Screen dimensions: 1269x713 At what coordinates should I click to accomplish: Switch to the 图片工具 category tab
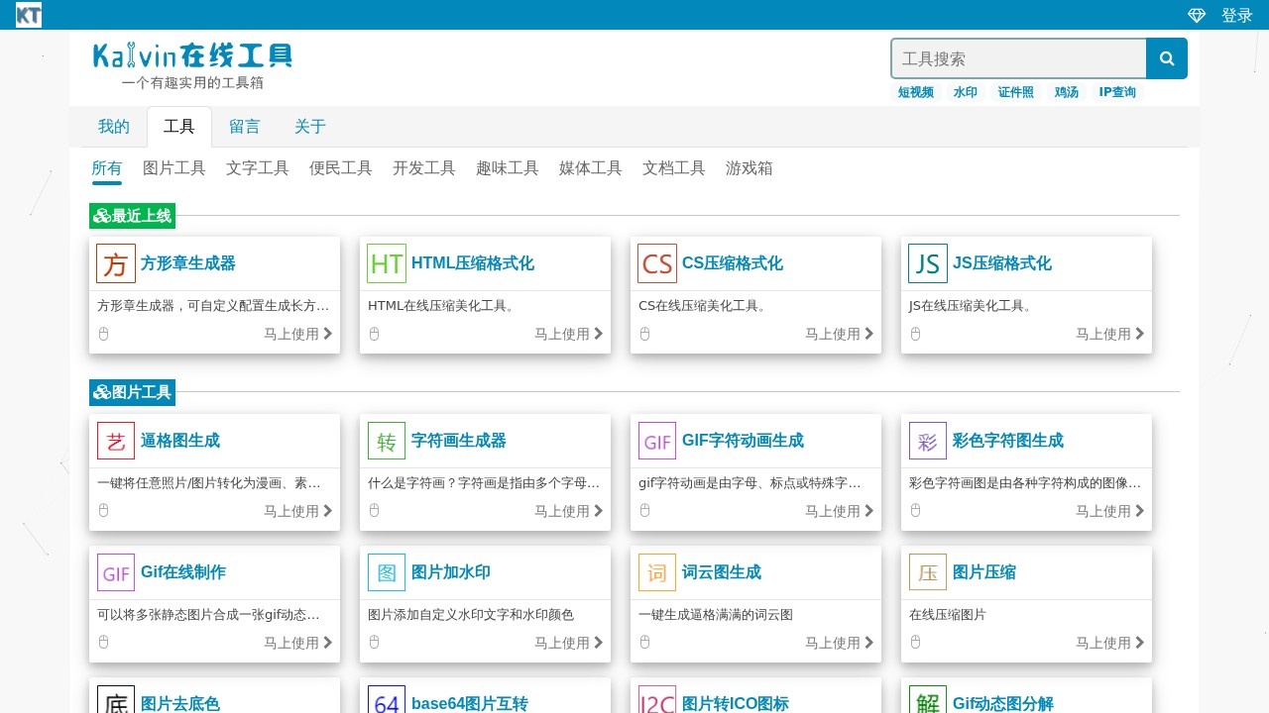point(174,167)
